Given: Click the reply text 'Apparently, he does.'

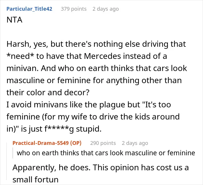Looking at the screenshot, I should 51,168.
